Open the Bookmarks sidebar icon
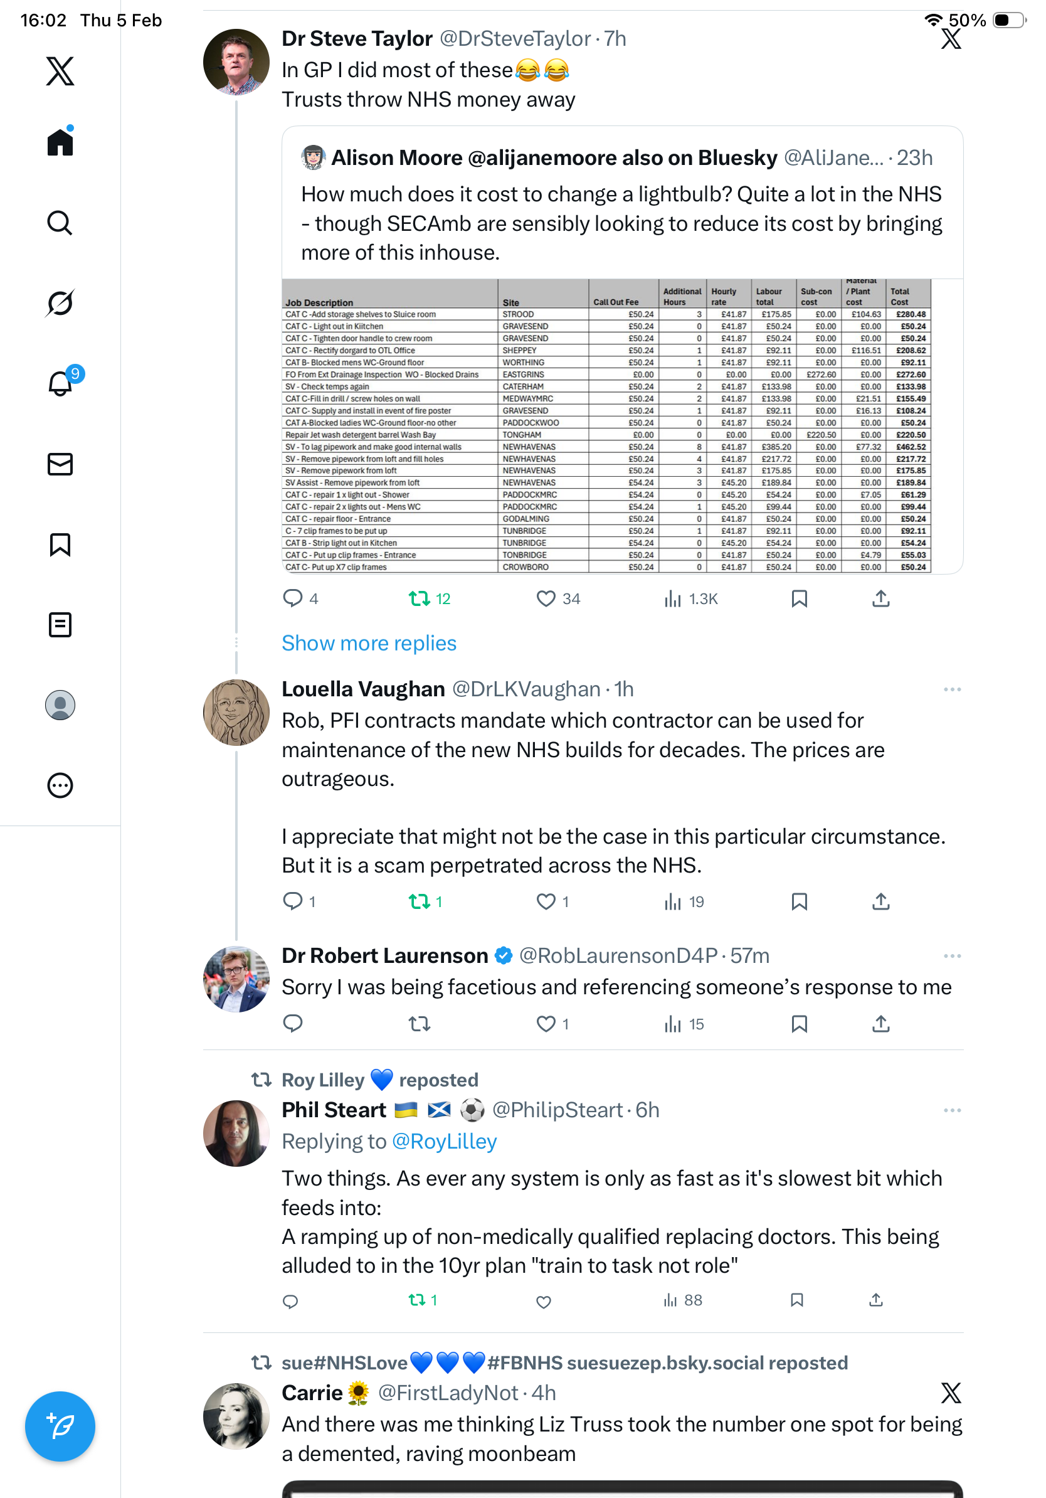 coord(60,544)
